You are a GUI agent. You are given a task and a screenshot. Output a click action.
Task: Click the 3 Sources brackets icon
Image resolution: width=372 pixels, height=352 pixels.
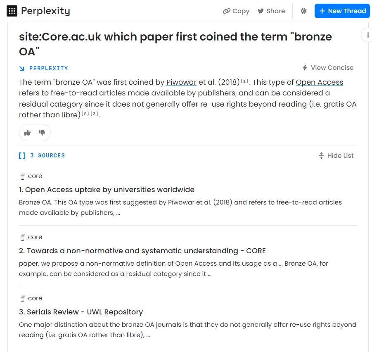coord(22,156)
